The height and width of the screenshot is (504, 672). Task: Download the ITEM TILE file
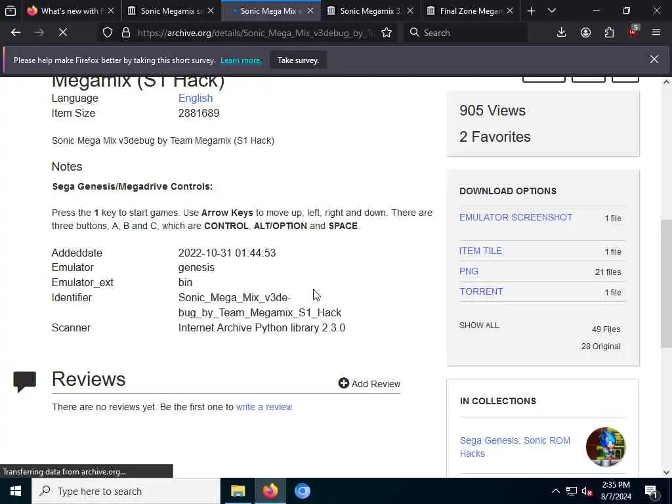tap(480, 251)
